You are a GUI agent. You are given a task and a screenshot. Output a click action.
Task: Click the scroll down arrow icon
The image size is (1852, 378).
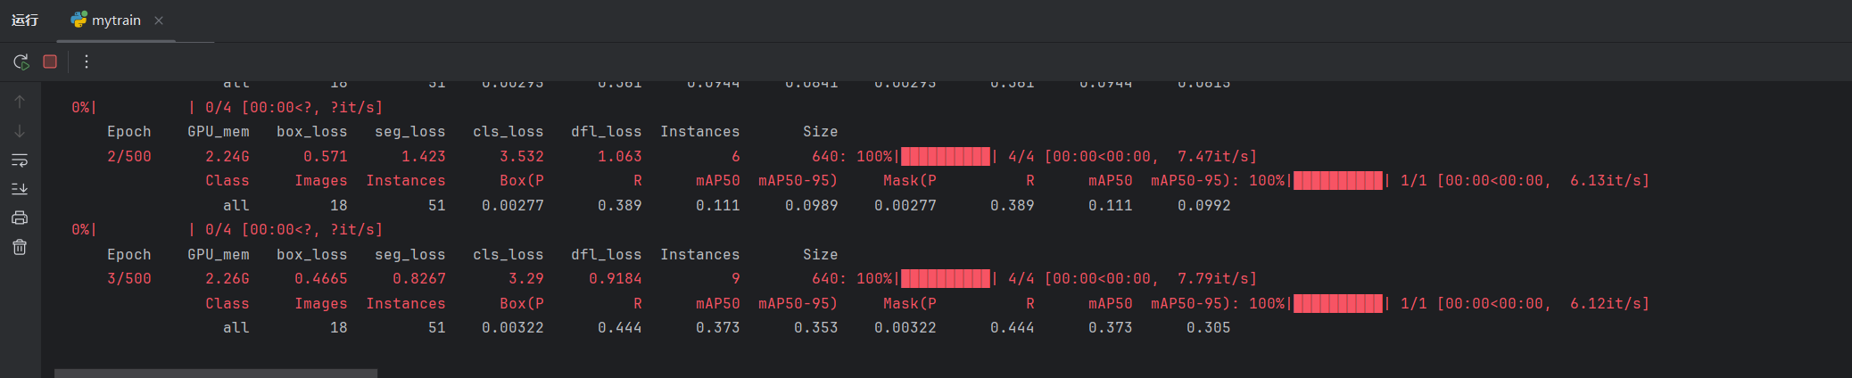(20, 131)
